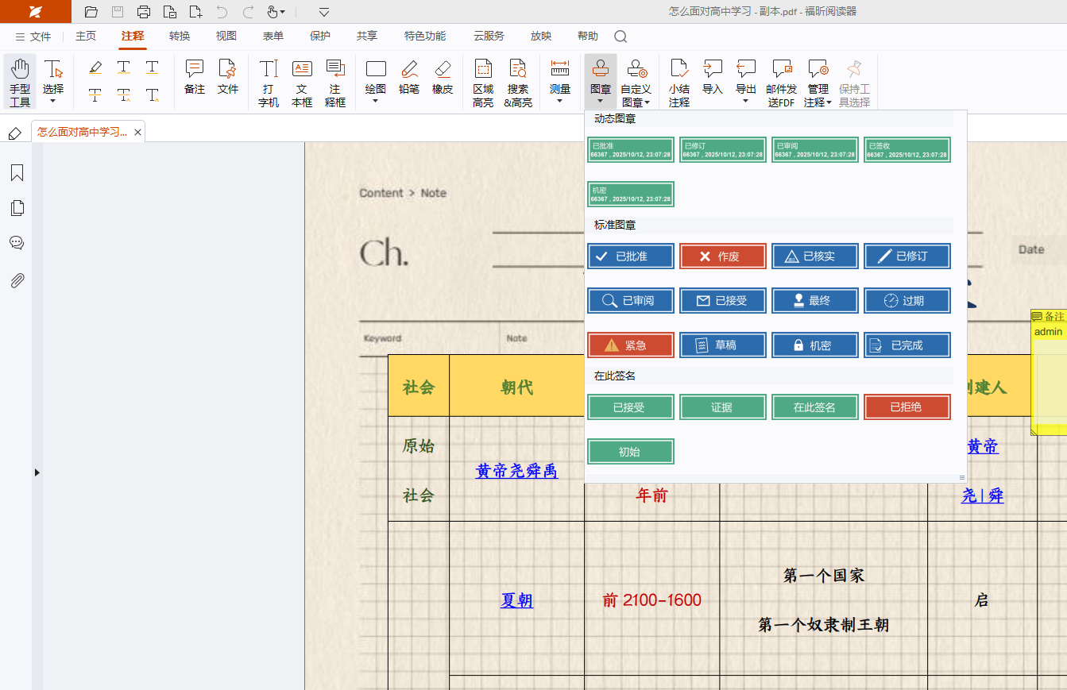
Task: Open the 备注 note annotation tool
Action: pyautogui.click(x=195, y=76)
